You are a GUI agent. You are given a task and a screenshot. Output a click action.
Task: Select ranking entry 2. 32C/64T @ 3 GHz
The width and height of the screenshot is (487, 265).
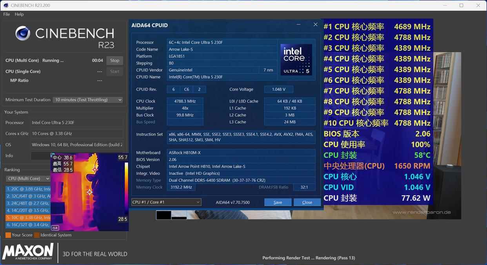click(28, 196)
